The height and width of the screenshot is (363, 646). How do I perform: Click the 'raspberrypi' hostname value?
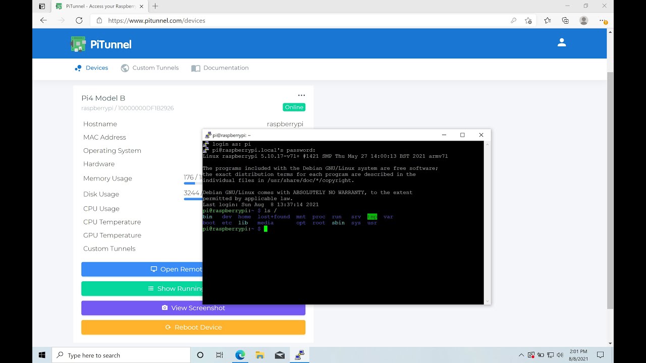tap(285, 124)
